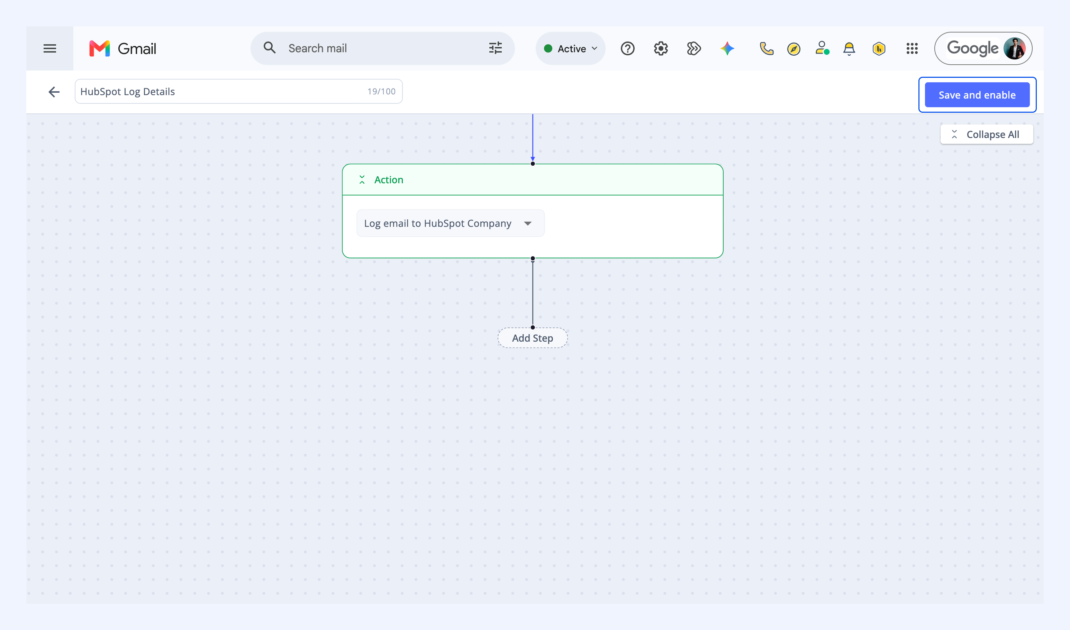Click the Add Step button
This screenshot has height=630, width=1070.
(532, 338)
